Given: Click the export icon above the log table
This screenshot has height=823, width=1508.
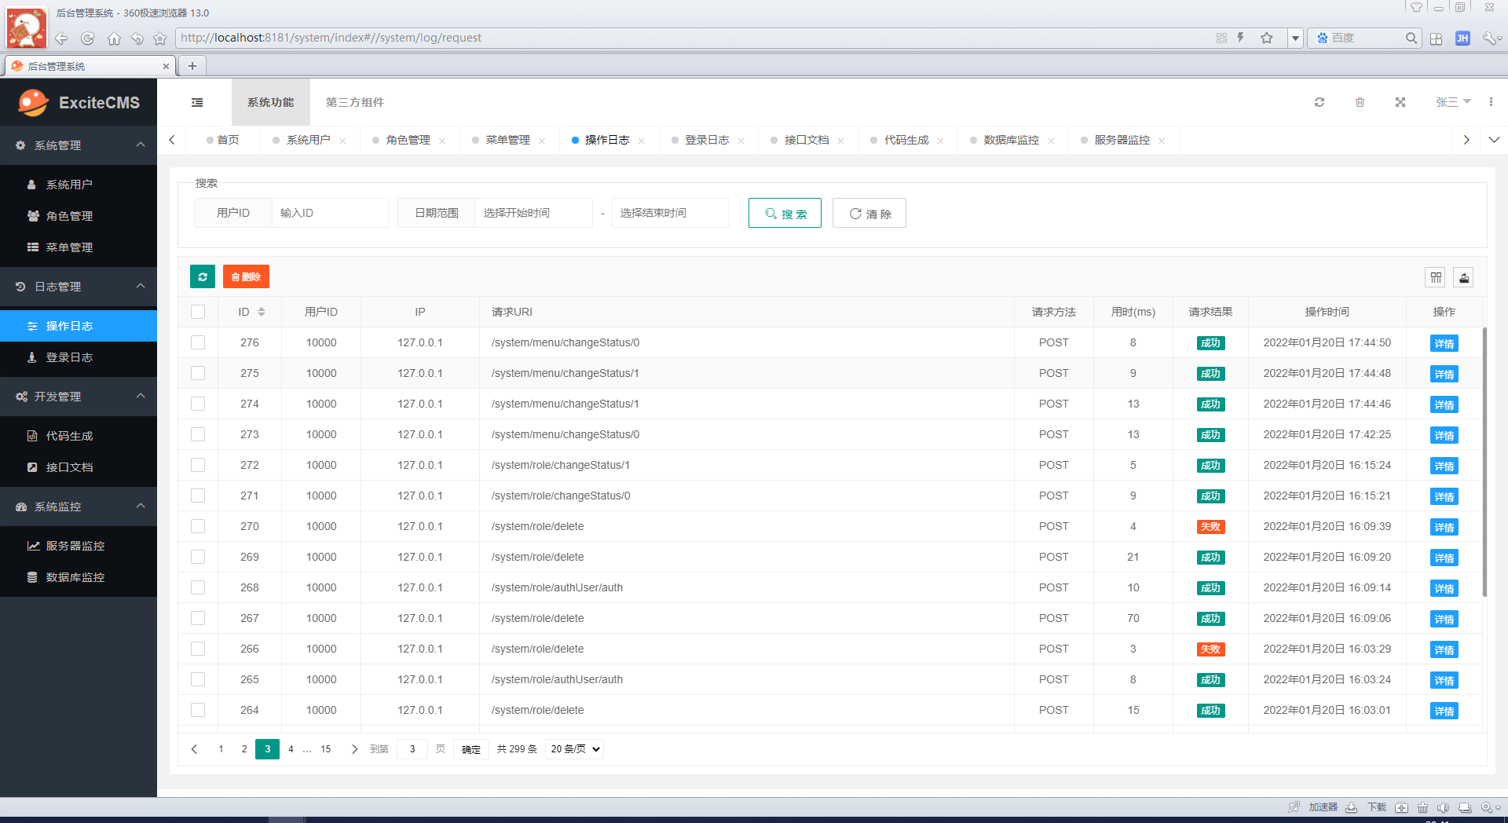Looking at the screenshot, I should coord(1463,277).
